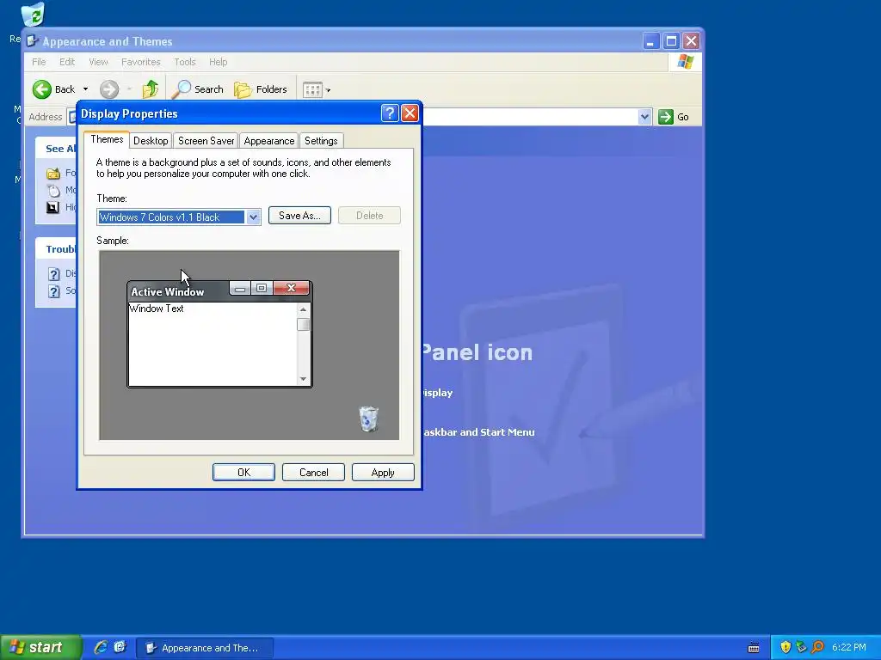Click the clock showing 6:22 PM
Viewport: 881px width, 660px height.
tap(849, 648)
